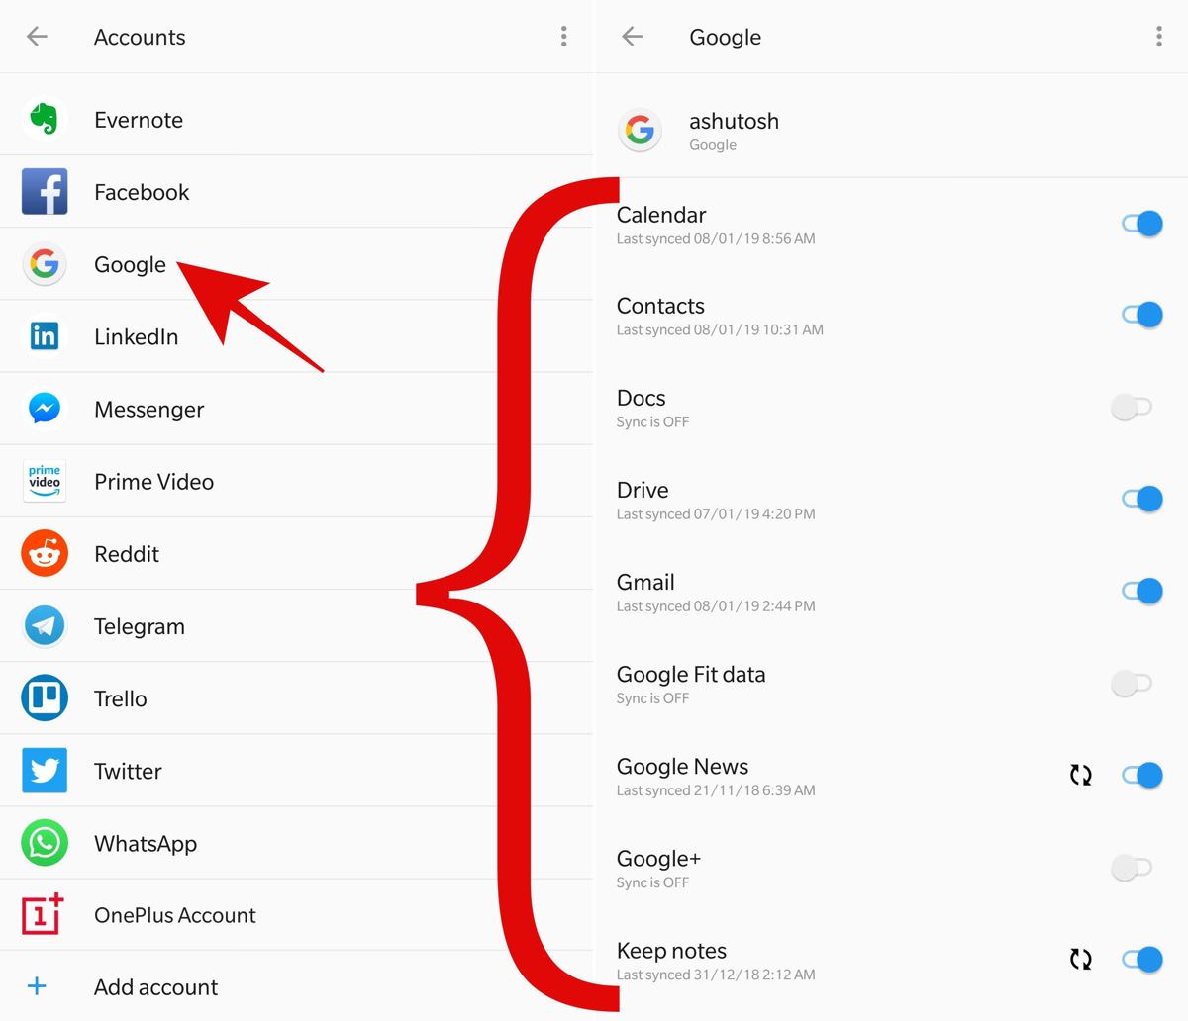Viewport: 1188px width, 1021px height.
Task: Disable Calendar sync toggle
Action: pyautogui.click(x=1140, y=224)
